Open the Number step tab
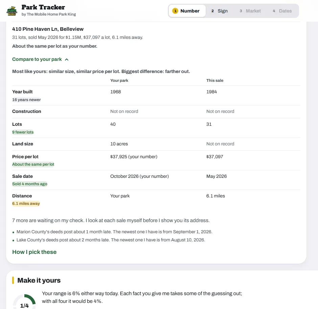The width and height of the screenshot is (318, 309). point(187,11)
